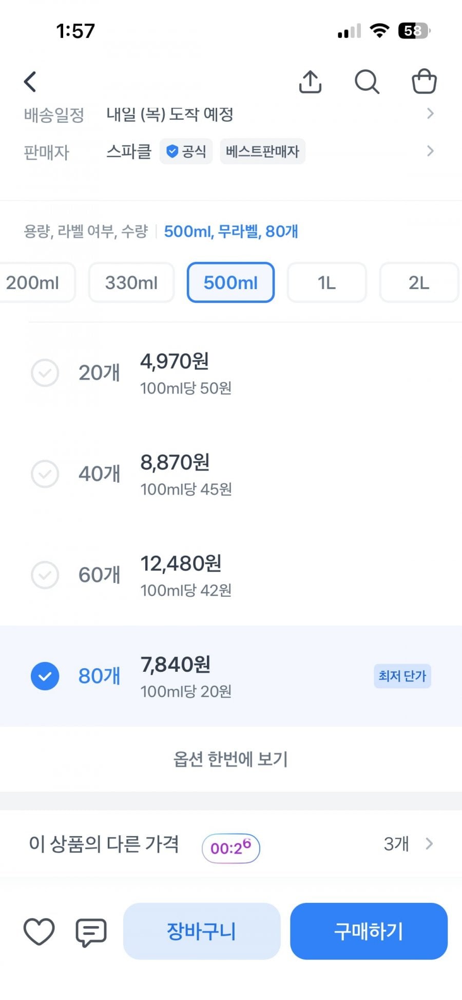Screen dimensions: 462x1000
Task: Select the 60개 quantity option
Action: (x=231, y=575)
